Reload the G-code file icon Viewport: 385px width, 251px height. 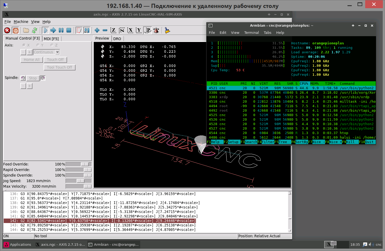pos(34,30)
